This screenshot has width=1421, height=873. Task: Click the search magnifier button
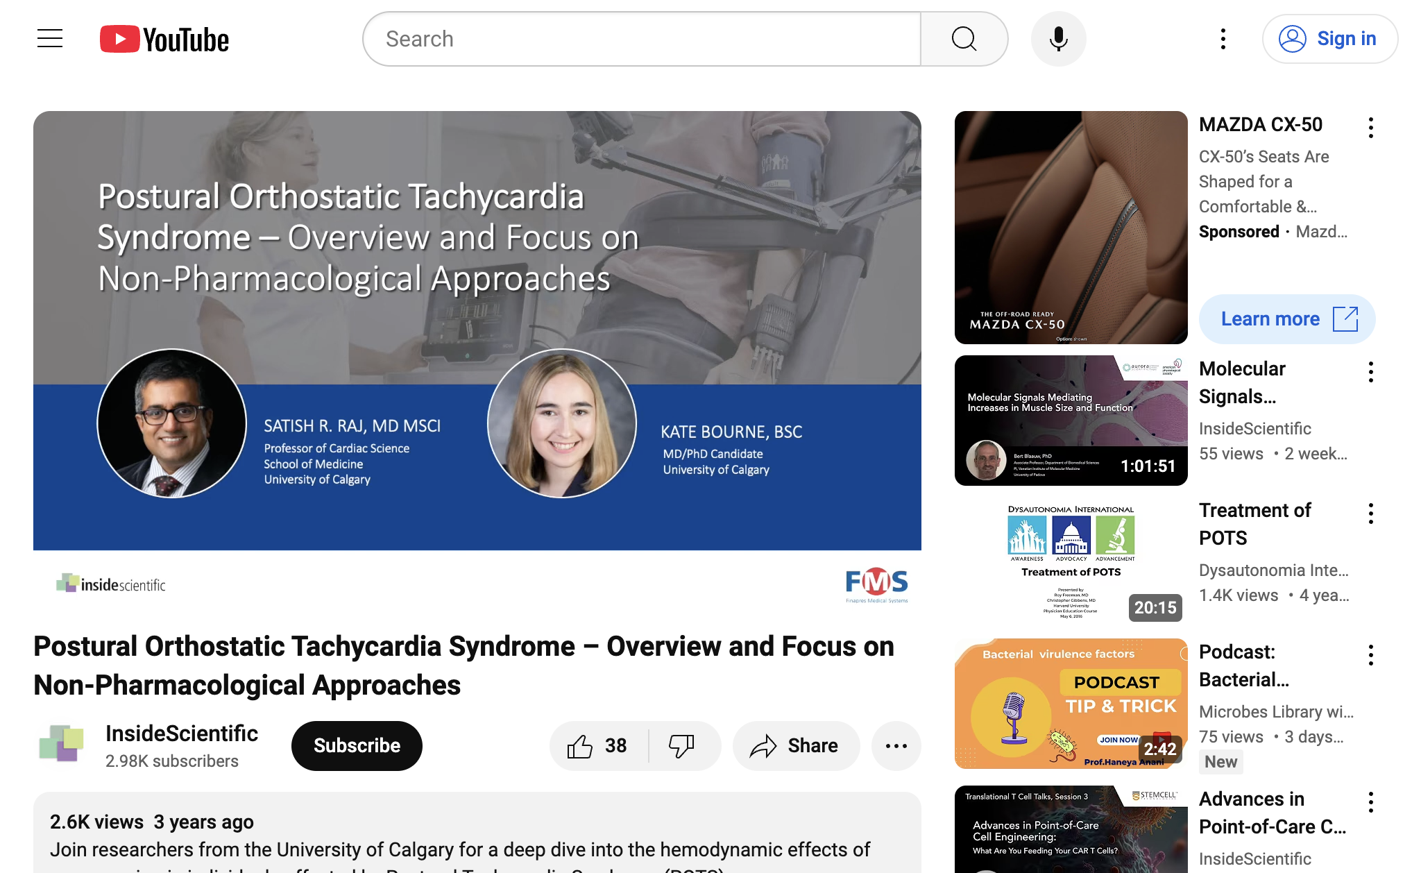(964, 39)
